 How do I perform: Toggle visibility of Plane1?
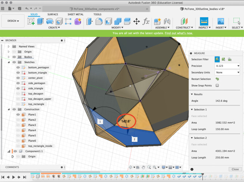[18, 115]
